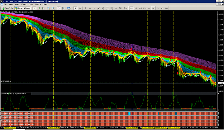Viewport: 224px width, 130px height.
Task: Select the vertical line tool
Action: click(85, 8)
